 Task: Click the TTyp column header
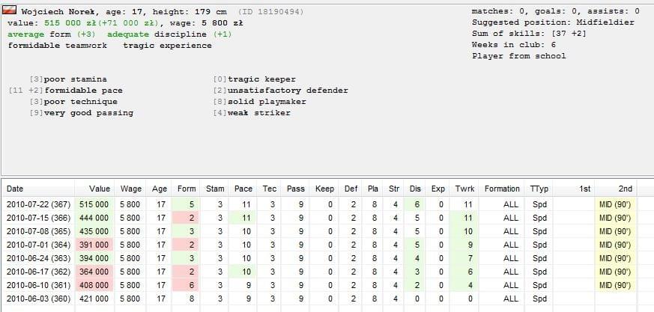pyautogui.click(x=539, y=189)
